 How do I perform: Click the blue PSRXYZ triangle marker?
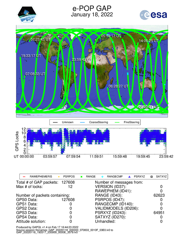[129, 177]
